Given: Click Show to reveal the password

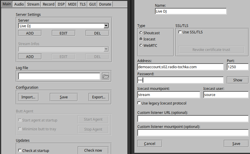Looking at the screenshot, I should 238,80.
